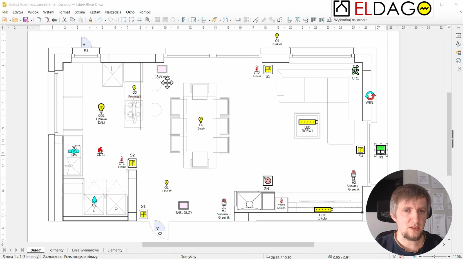Open the Navigator sidebar panel icon

point(458,61)
